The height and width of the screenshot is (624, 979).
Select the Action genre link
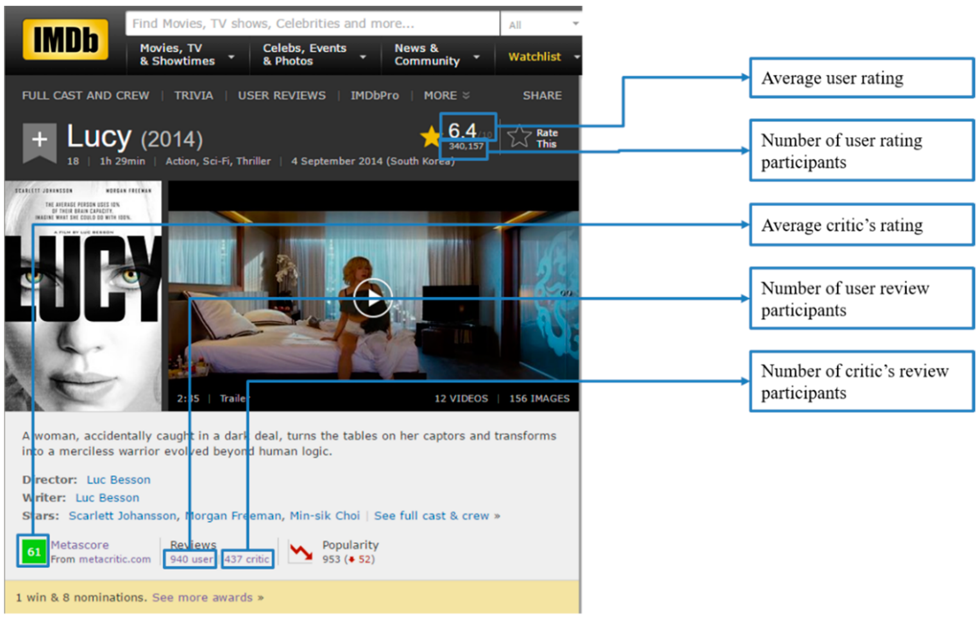tap(181, 161)
